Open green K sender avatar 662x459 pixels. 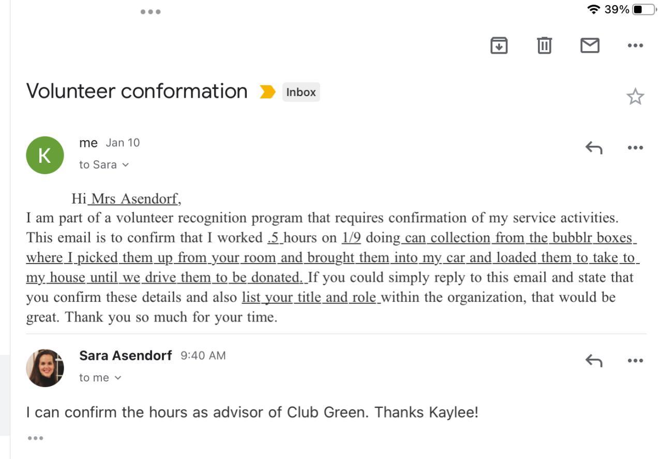click(x=45, y=155)
